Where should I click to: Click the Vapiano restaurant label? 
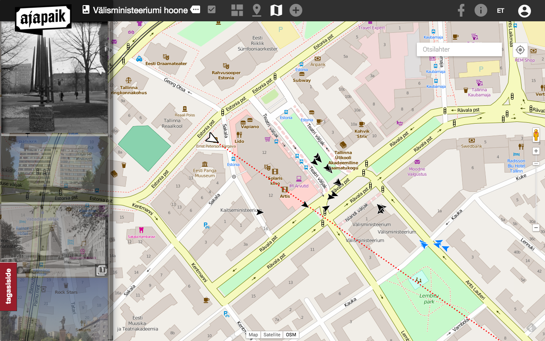(250, 126)
